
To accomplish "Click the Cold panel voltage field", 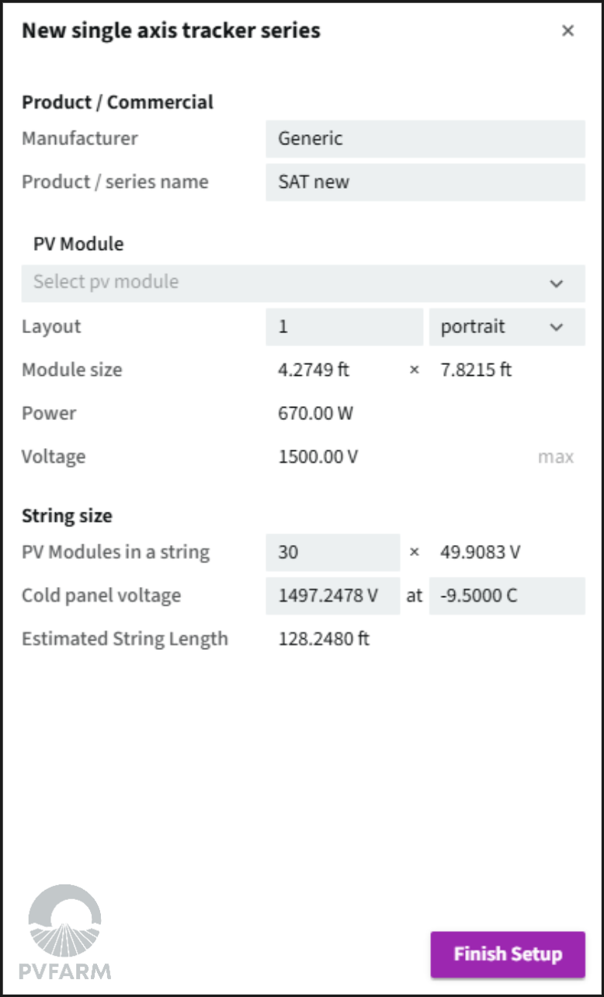I will 332,596.
